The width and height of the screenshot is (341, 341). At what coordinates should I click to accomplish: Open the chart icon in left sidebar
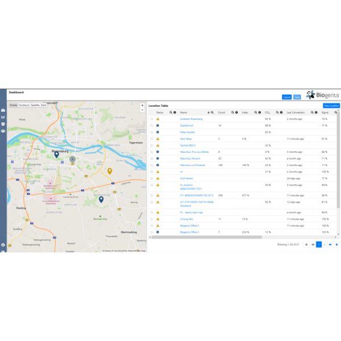[3, 117]
